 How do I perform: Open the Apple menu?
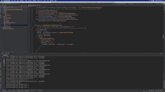coord(2,1)
